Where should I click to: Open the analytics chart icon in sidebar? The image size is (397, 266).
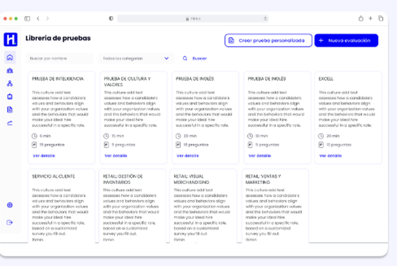click(x=10, y=123)
